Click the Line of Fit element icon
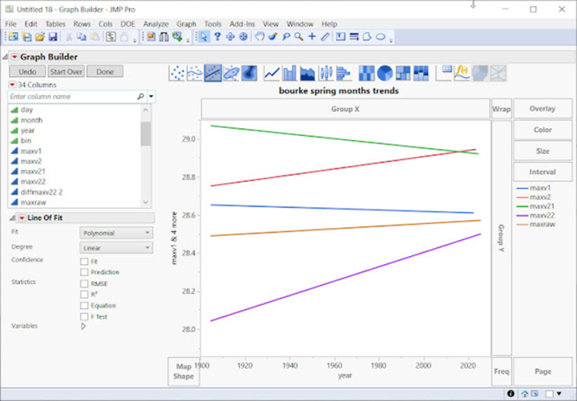The width and height of the screenshot is (577, 401). coord(213,73)
